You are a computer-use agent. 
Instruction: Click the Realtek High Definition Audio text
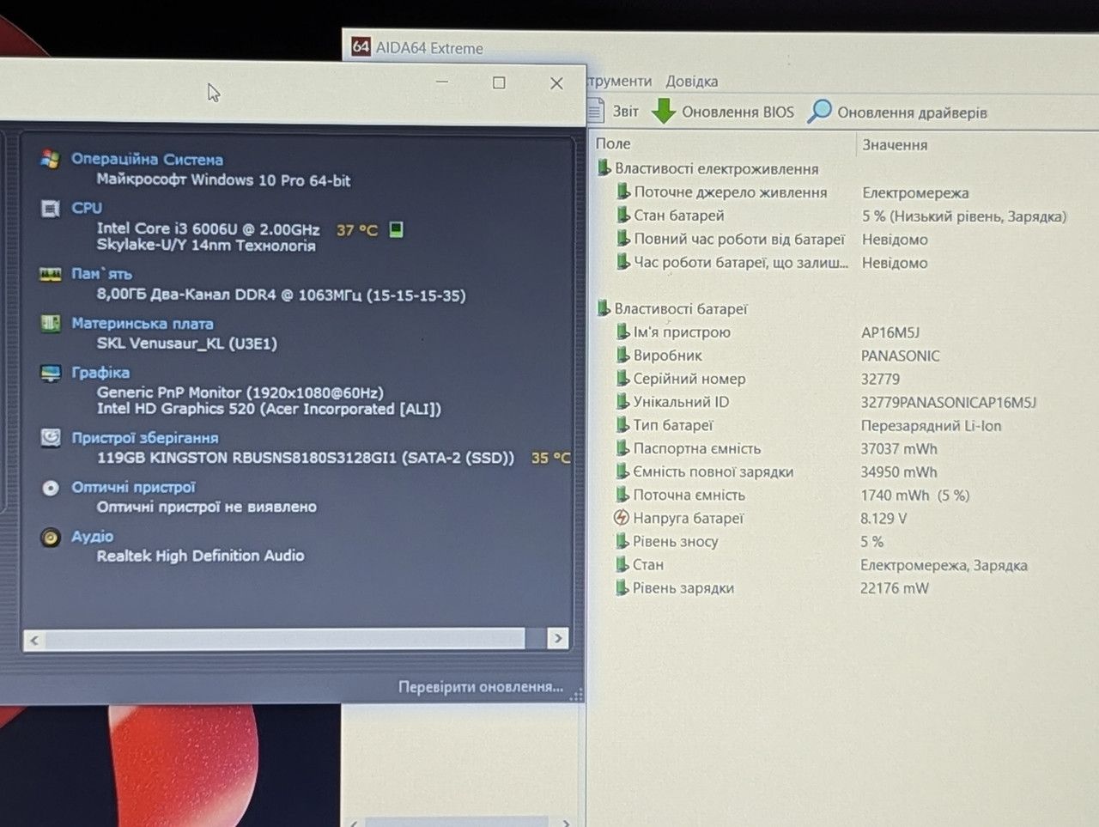[x=200, y=556]
